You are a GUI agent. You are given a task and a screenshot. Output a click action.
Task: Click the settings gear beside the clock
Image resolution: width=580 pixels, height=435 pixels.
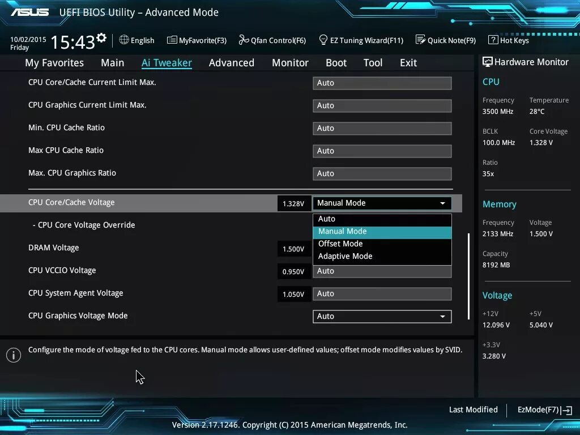[101, 38]
